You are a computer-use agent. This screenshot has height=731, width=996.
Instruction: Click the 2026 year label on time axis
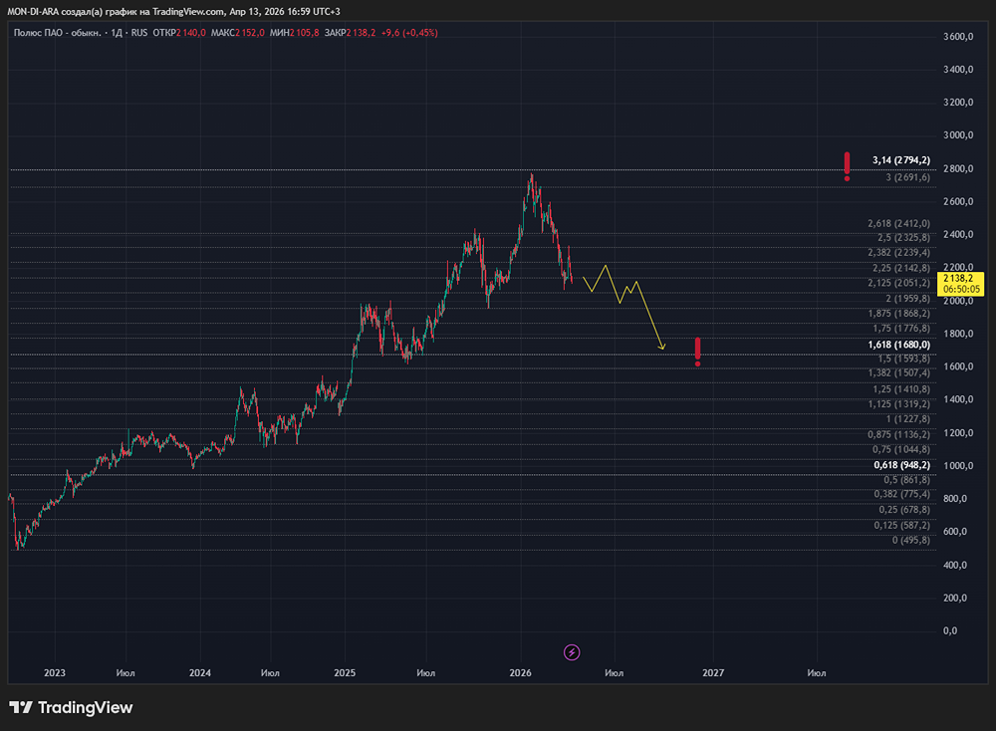tap(521, 672)
